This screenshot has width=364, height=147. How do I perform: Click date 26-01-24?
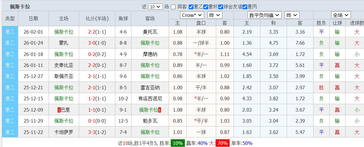[x=33, y=43]
